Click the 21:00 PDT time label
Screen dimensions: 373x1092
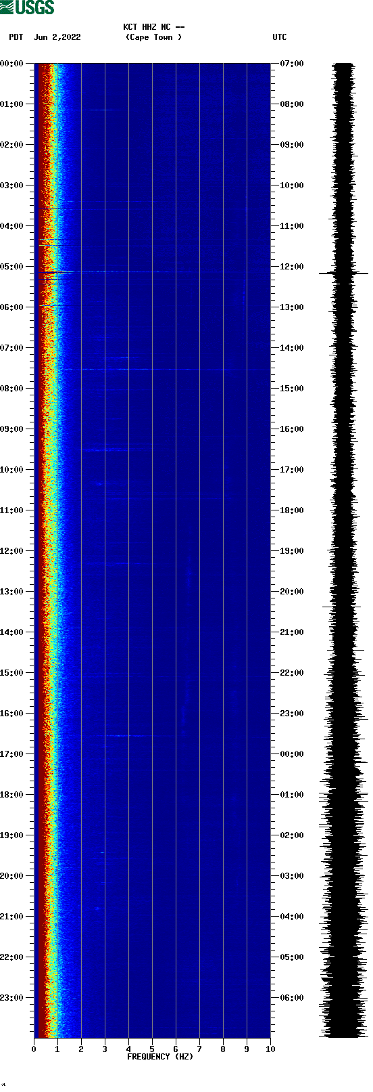pyautogui.click(x=11, y=917)
